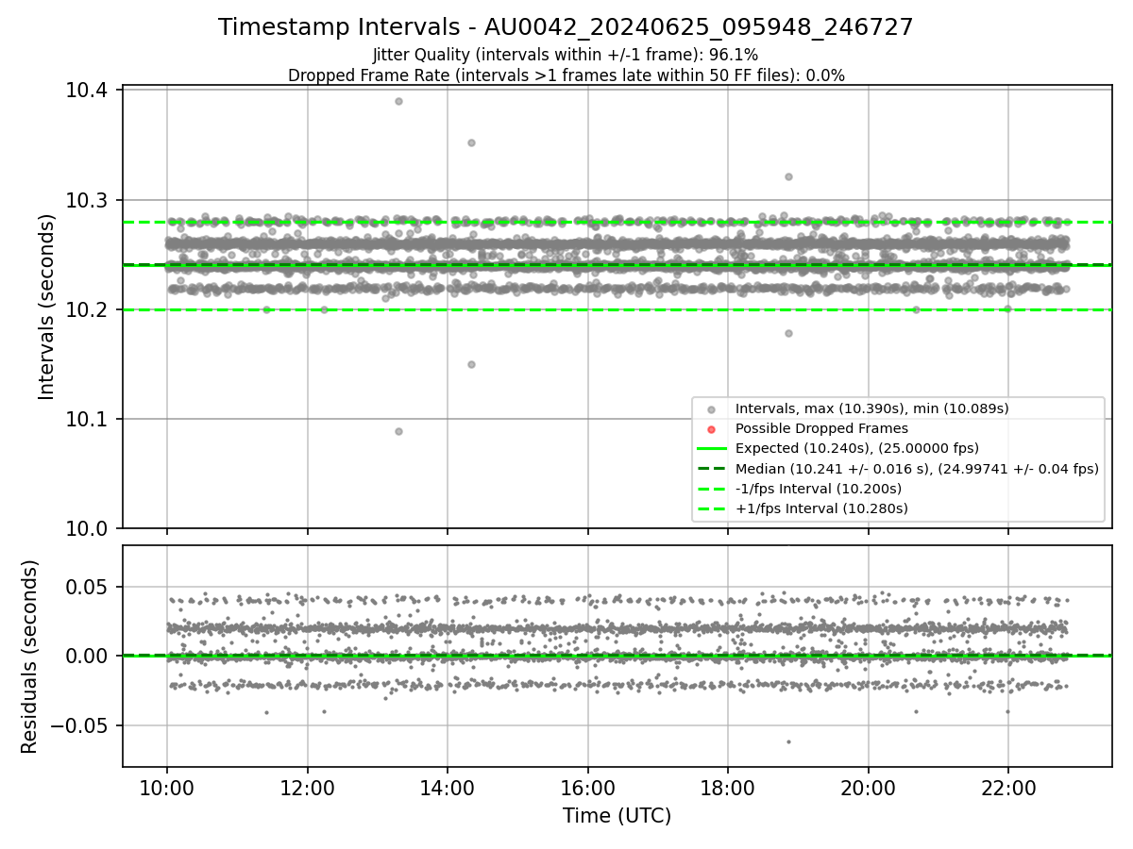This screenshot has width=1133, height=849.
Task: Select the 'Jitter Quality' 96.1% subtitle line
Action: [566, 55]
